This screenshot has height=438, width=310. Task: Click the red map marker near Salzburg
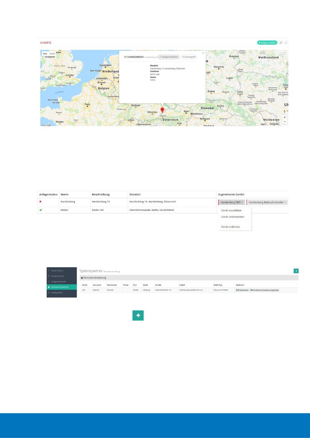(x=163, y=110)
